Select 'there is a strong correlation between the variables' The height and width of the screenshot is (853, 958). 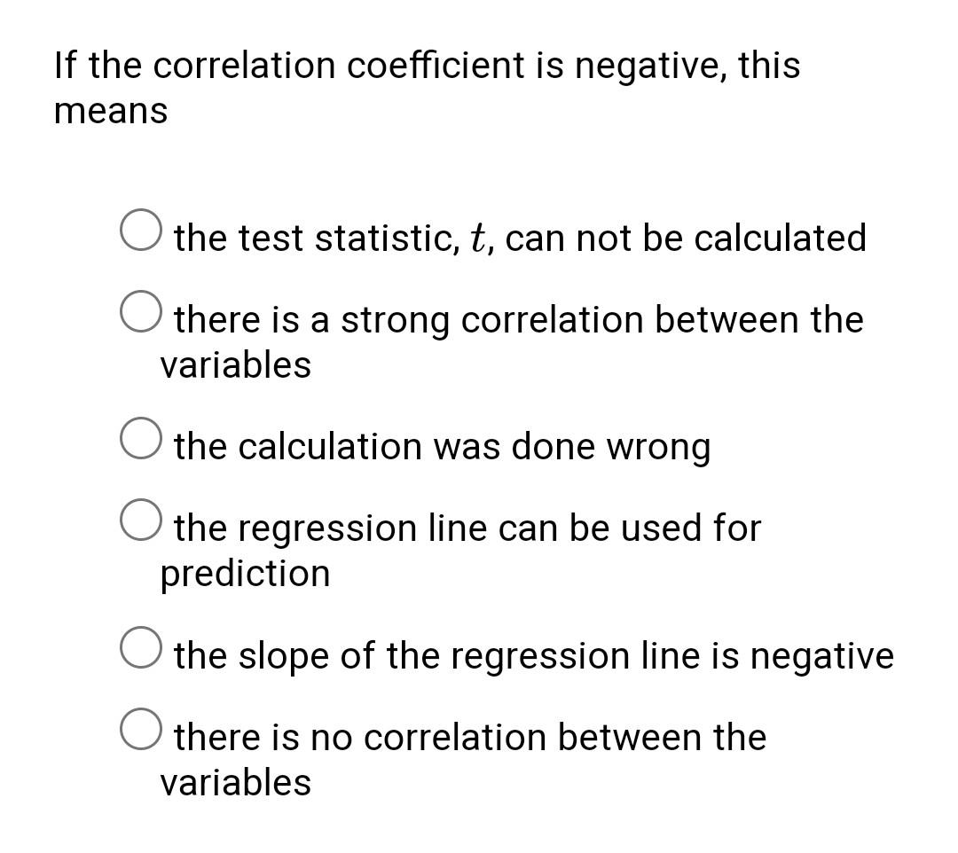pyautogui.click(x=142, y=314)
